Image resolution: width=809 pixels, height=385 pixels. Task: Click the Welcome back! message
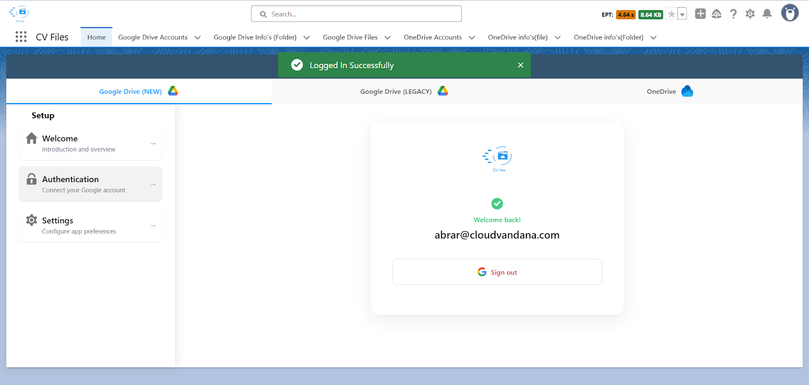[497, 220]
